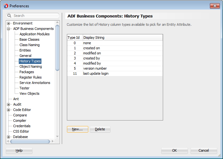
Task: Select the 'created by' row
Action: click(x=115, y=58)
